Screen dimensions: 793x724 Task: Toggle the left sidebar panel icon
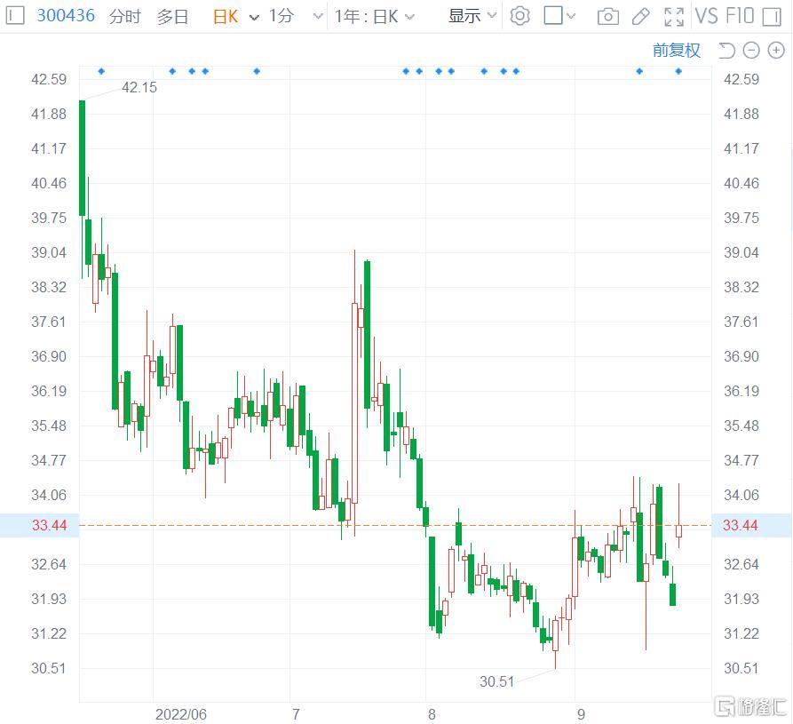point(15,16)
